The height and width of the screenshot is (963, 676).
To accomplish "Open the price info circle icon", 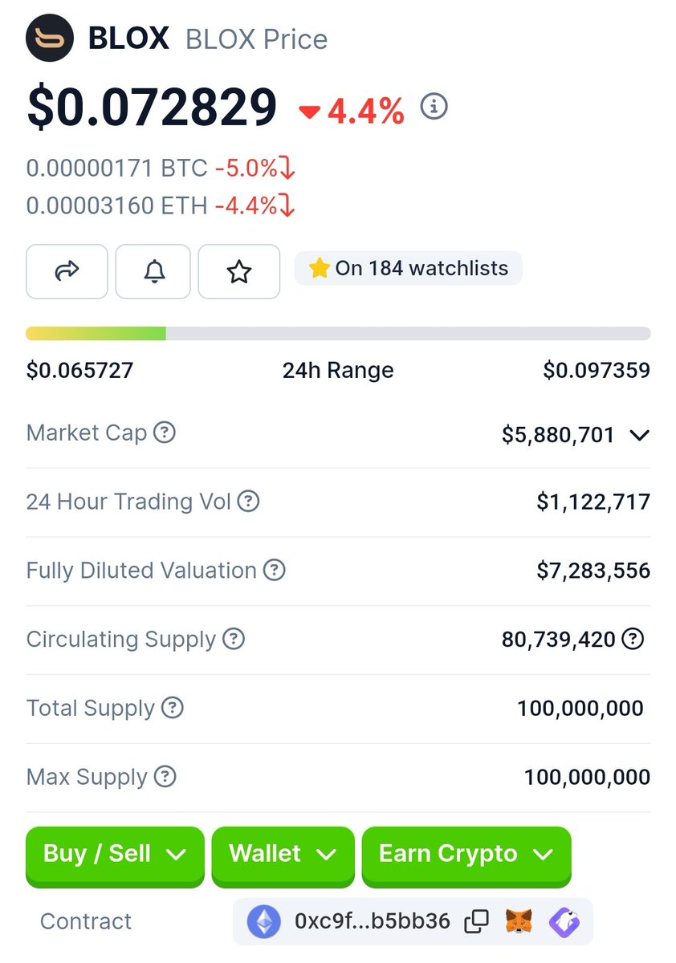I will point(434,106).
